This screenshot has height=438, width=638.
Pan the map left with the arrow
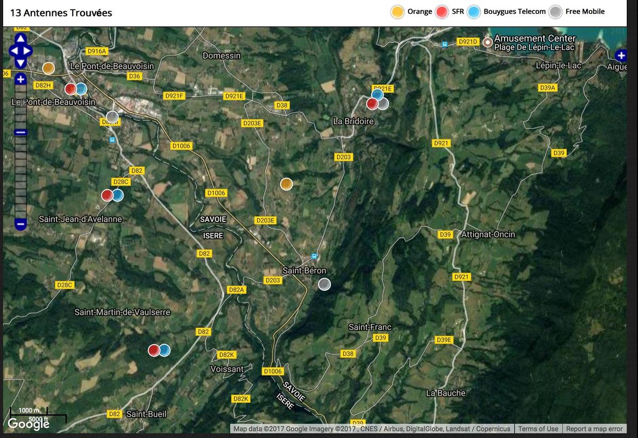point(13,51)
